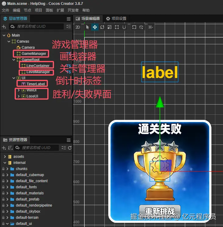
Task: Select the Rect transform tool
Action: [117, 27]
